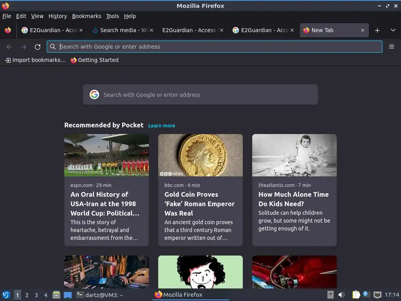Open the File menu

[x=7, y=16]
